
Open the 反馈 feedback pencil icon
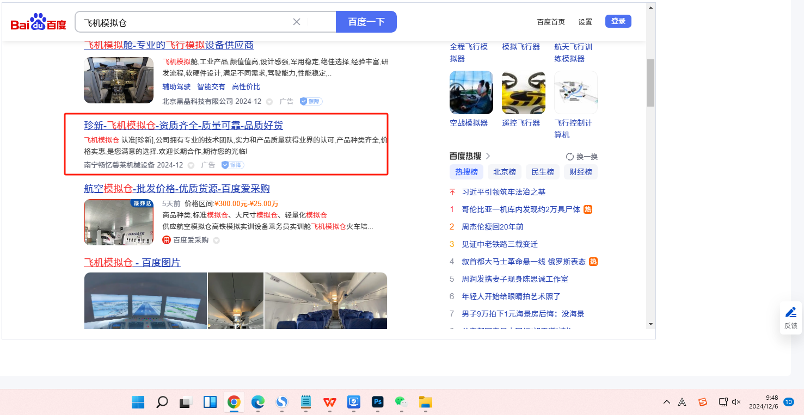791,312
